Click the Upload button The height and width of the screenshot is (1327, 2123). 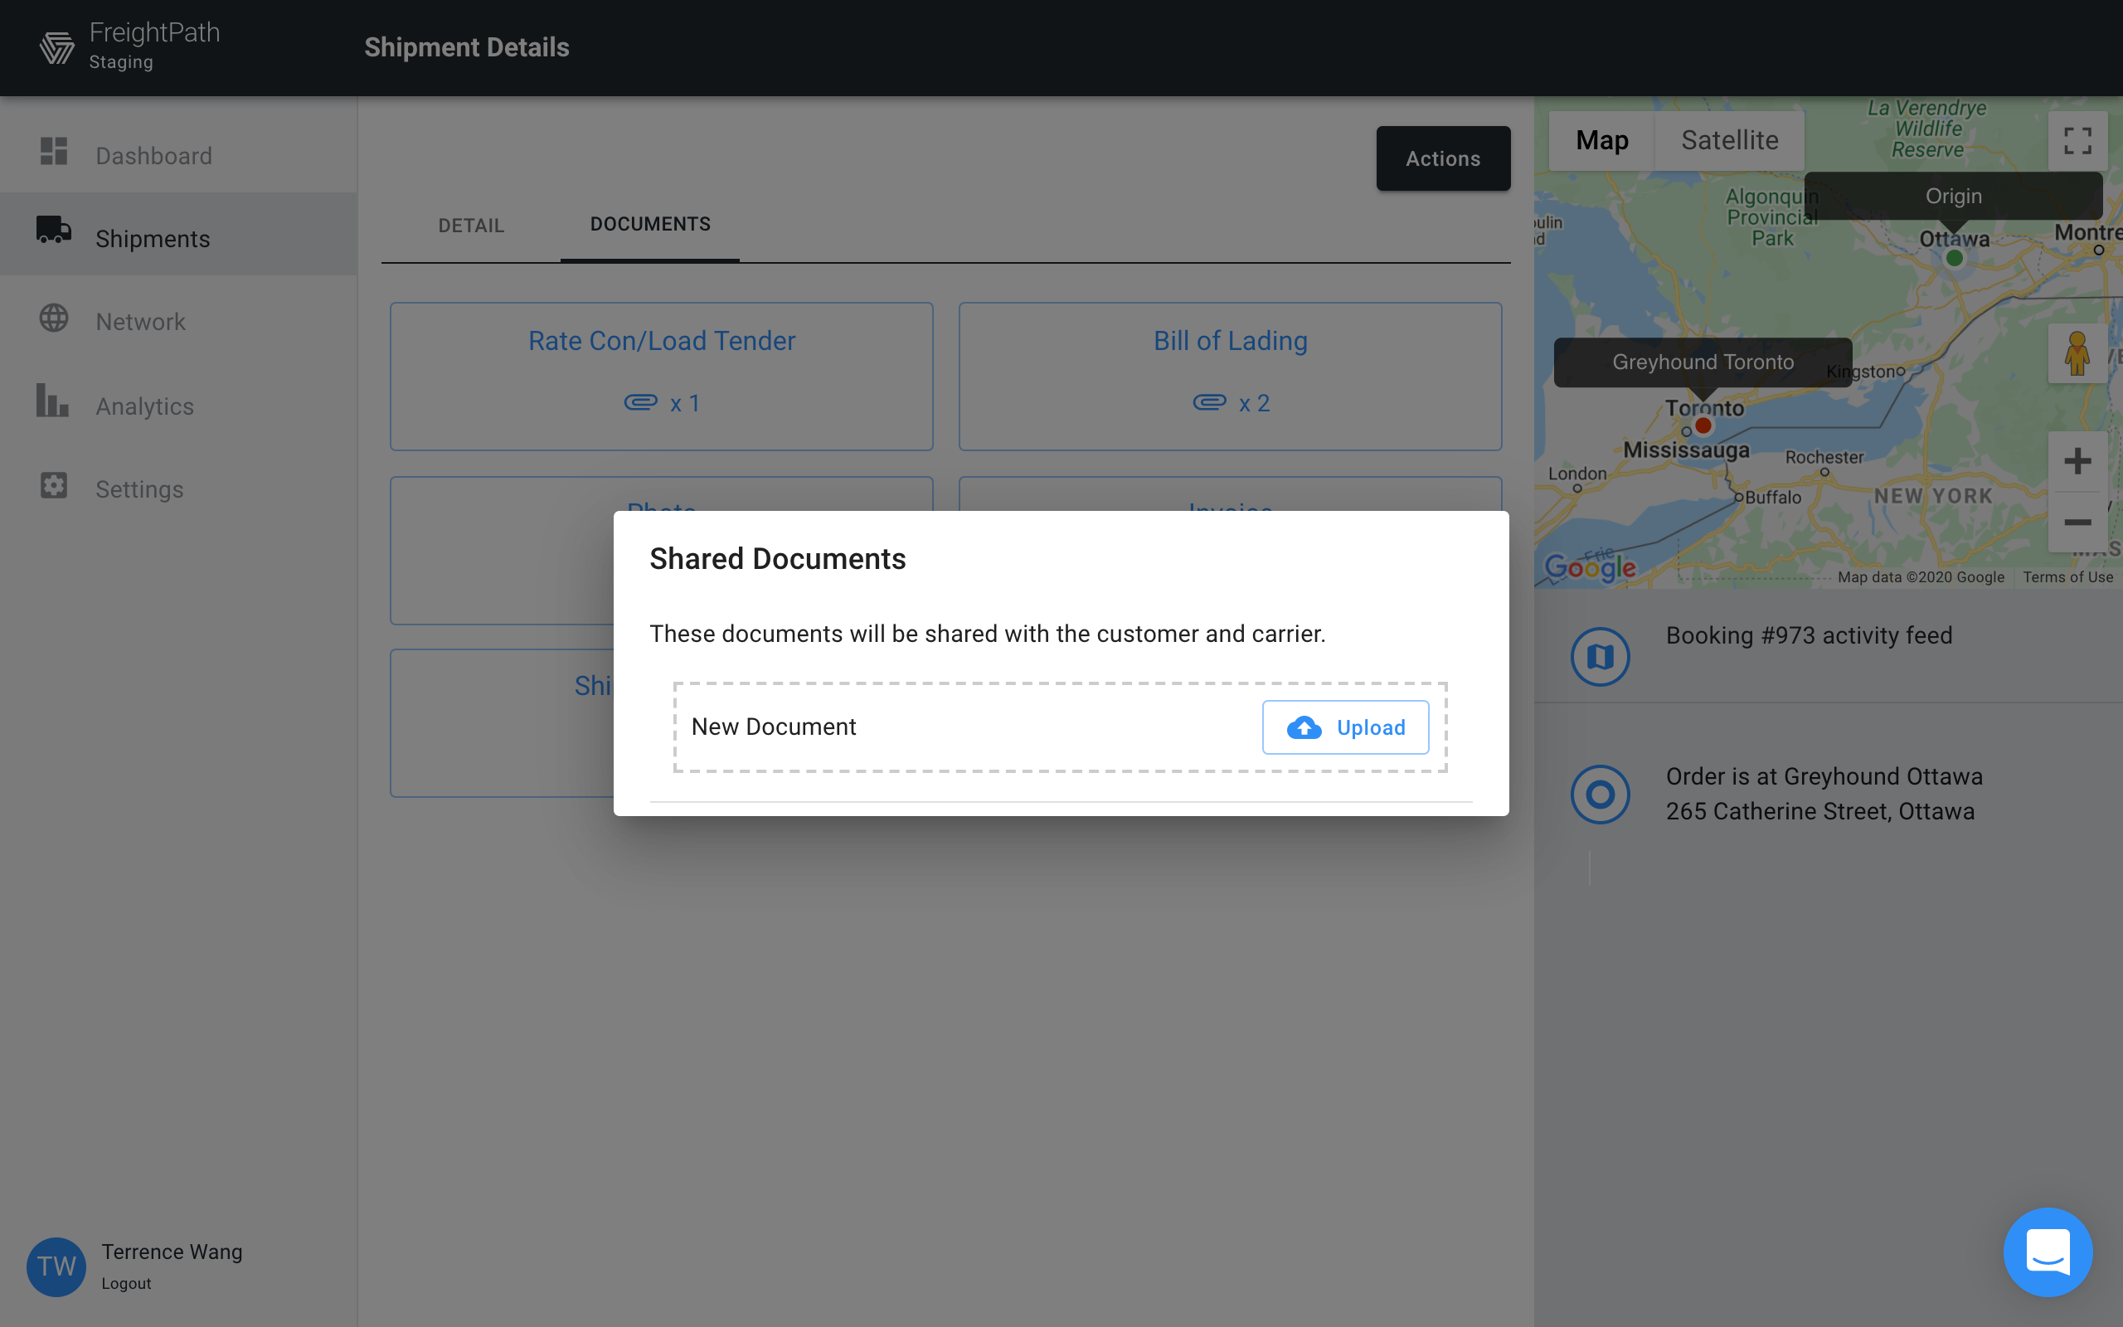coord(1345,727)
